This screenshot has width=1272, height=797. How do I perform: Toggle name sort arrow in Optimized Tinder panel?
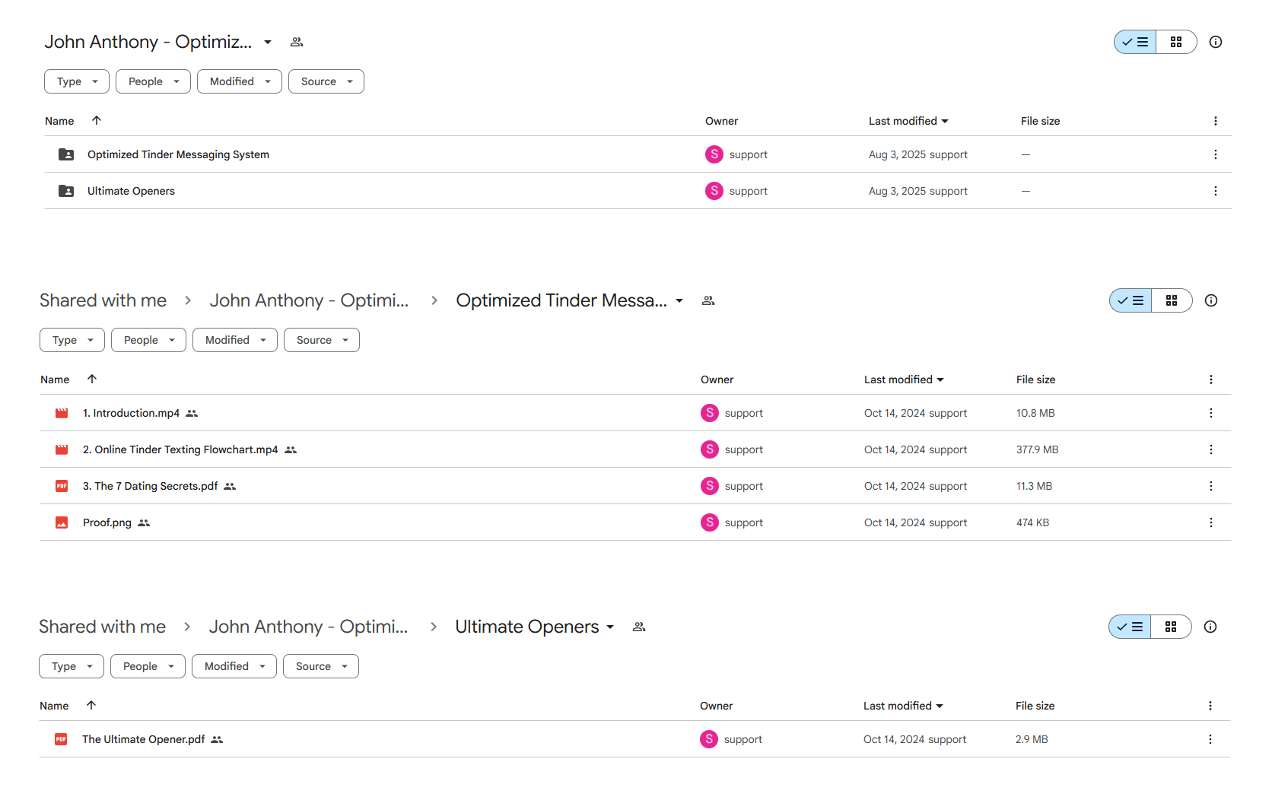point(92,379)
